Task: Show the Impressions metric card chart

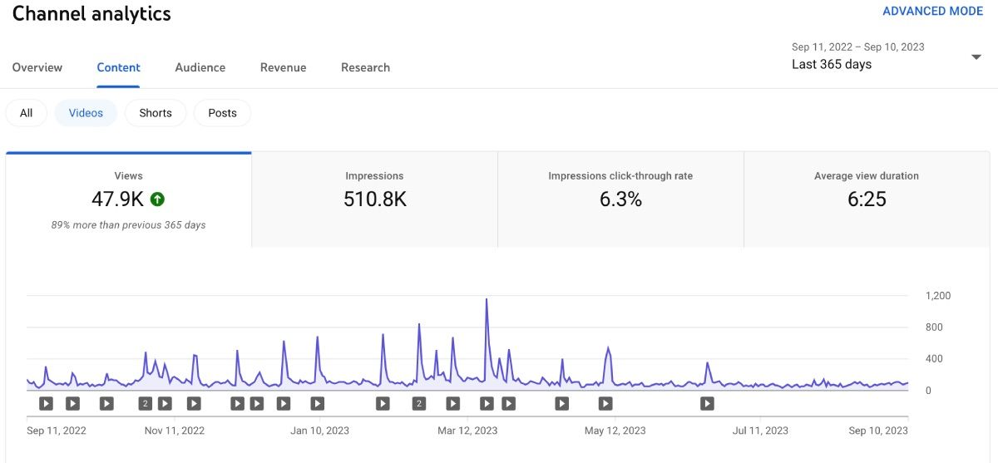Action: pyautogui.click(x=374, y=199)
